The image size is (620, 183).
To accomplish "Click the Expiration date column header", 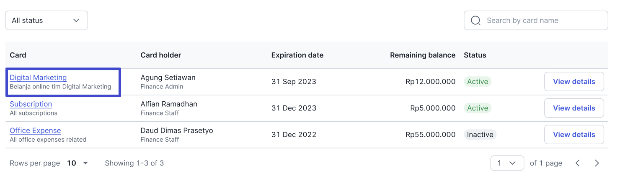I will point(297,55).
